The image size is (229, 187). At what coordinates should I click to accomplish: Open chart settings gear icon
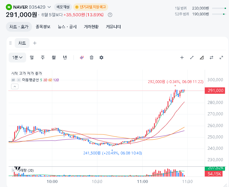click(101, 58)
